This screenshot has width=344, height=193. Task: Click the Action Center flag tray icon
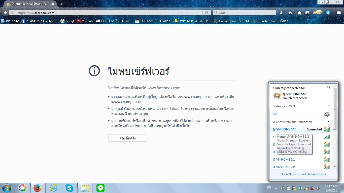pos(294,188)
